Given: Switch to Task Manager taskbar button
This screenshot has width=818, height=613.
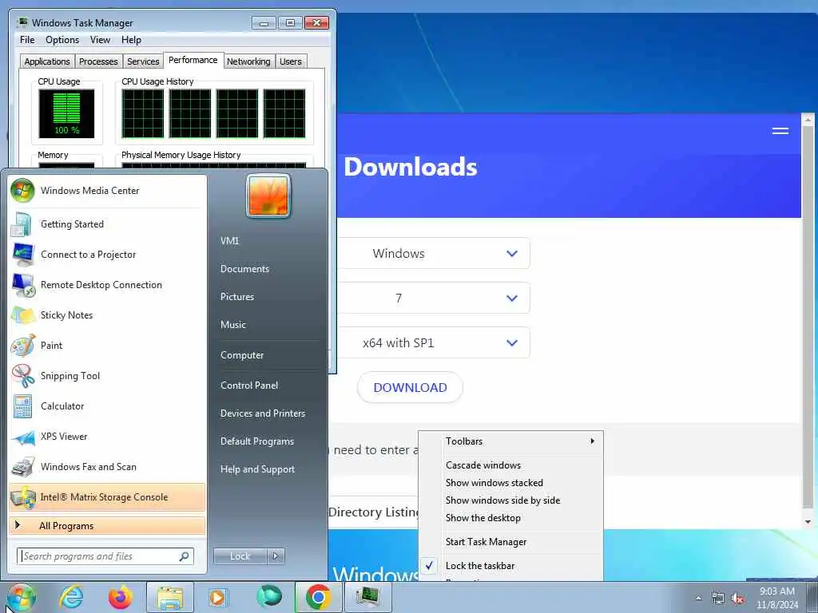Looking at the screenshot, I should [367, 597].
